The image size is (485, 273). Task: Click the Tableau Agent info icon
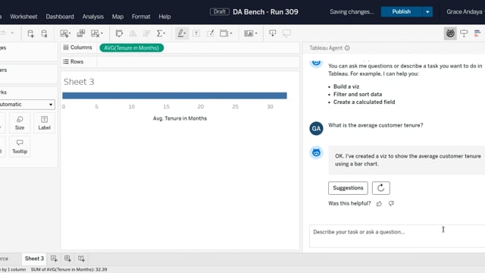pos(347,48)
